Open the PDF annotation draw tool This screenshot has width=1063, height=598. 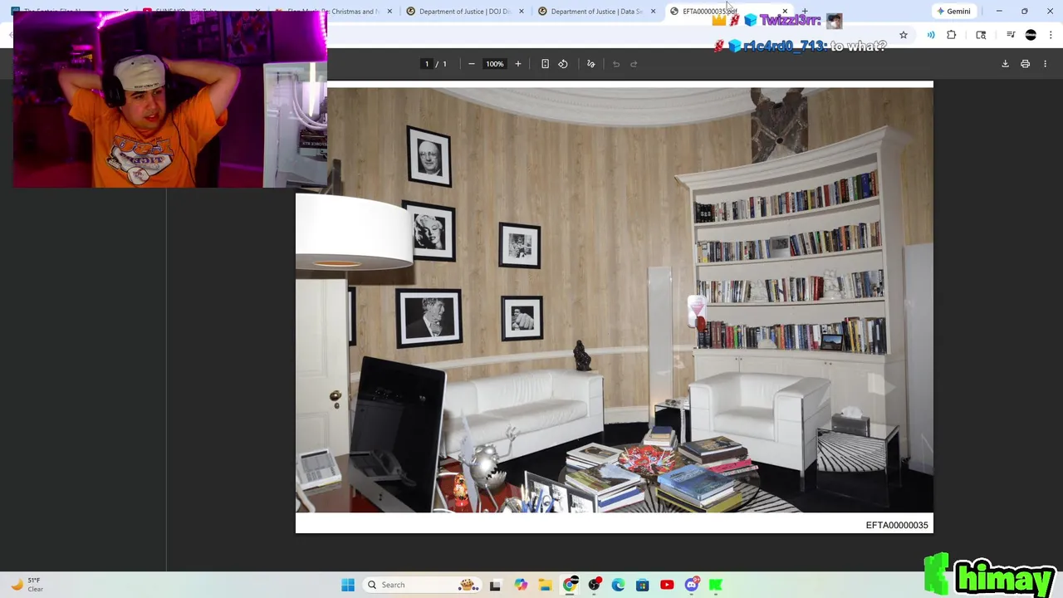point(591,64)
